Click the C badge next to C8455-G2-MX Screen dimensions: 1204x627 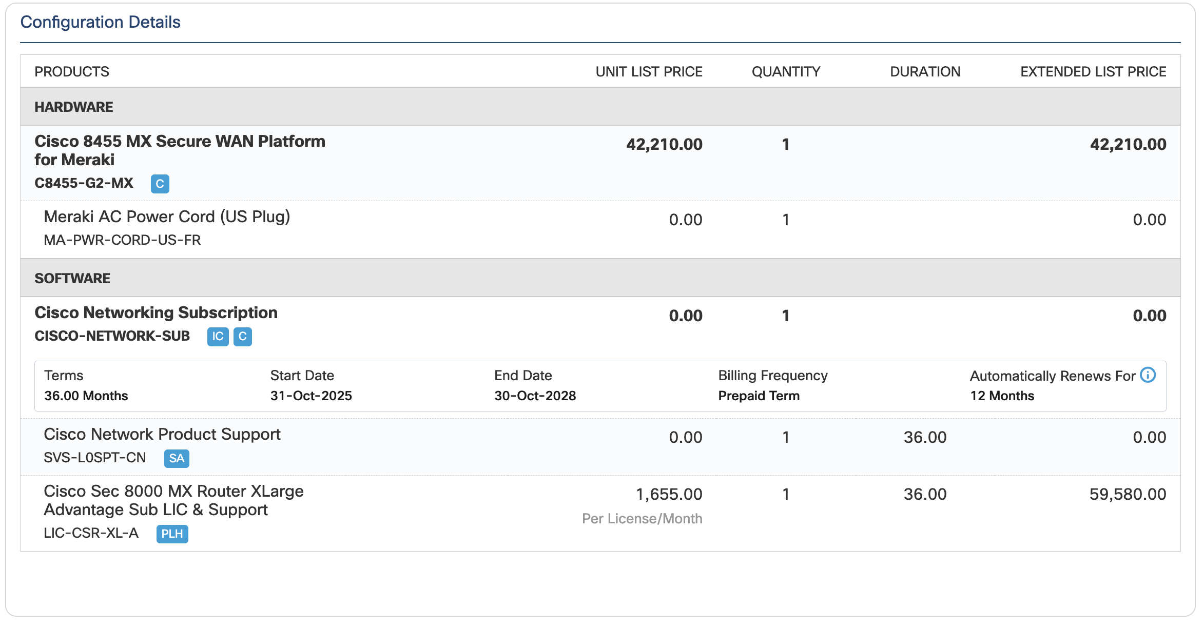[x=160, y=184]
